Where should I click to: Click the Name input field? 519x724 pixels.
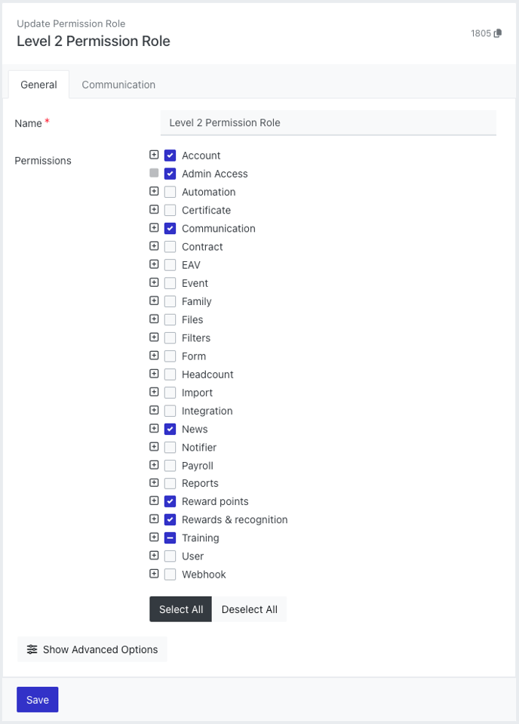pyautogui.click(x=328, y=122)
